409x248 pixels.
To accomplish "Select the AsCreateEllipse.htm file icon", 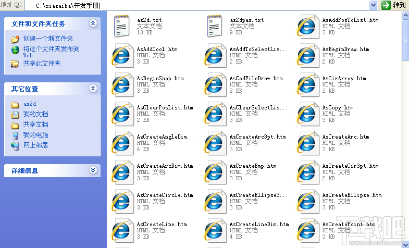I will 307,202.
